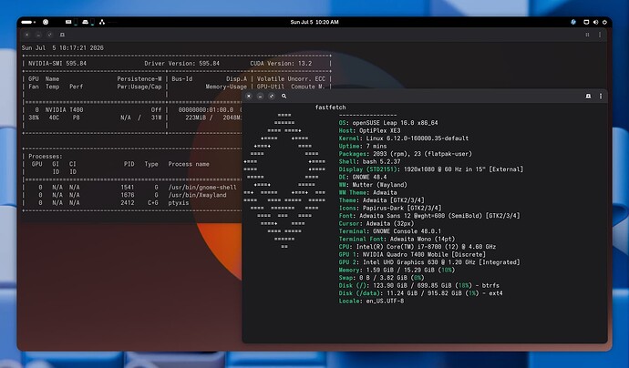
Task: Open the kebab menu of the fastfetch window
Action: point(601,97)
